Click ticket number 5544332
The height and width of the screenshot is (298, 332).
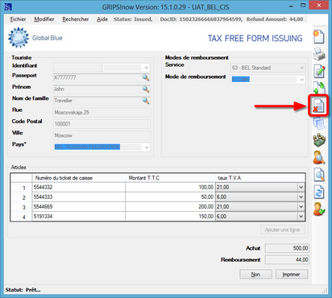click(79, 188)
